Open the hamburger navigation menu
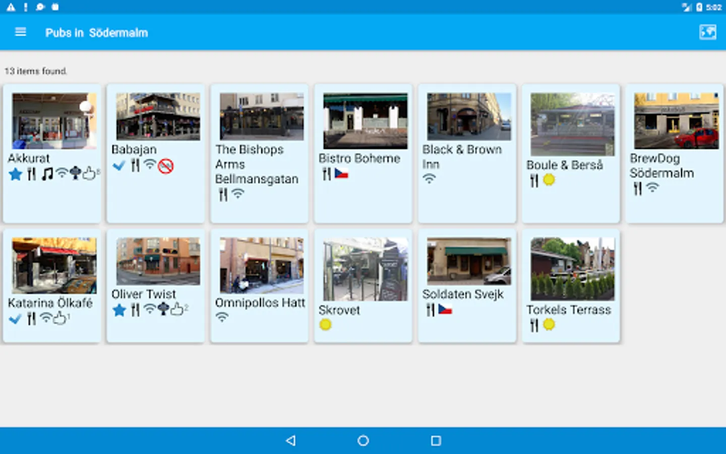 click(x=21, y=32)
